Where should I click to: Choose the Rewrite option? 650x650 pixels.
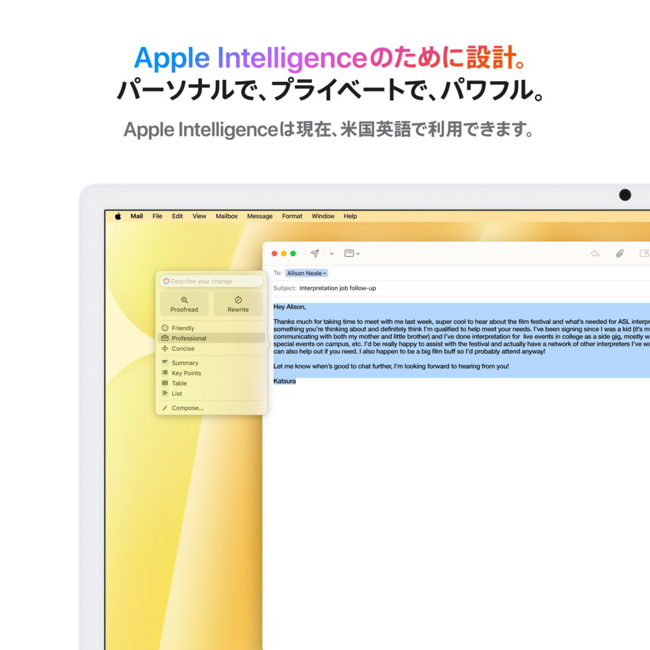238,304
